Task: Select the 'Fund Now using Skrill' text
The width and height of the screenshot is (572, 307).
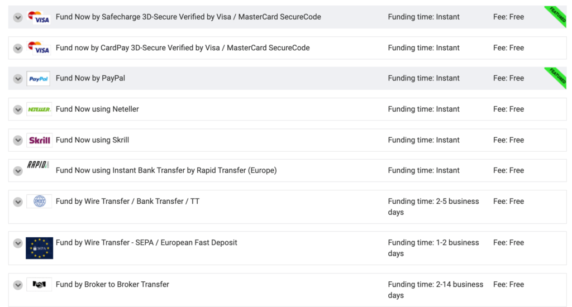Action: click(92, 140)
